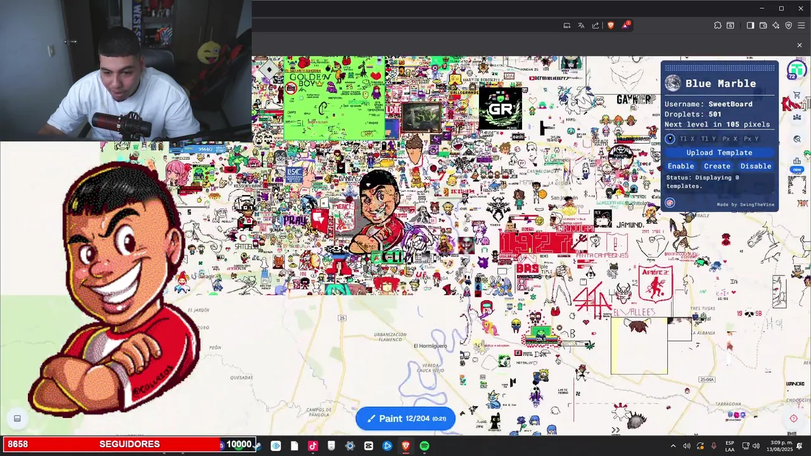Viewport: 811px width, 456px height.
Task: Click the Brave Rewards triangle icon
Action: click(x=626, y=25)
